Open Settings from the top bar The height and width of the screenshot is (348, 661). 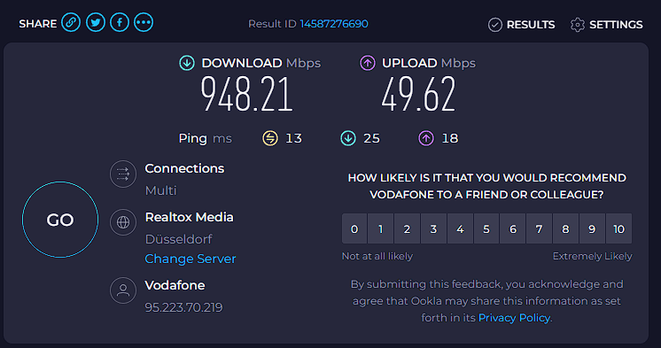(x=607, y=25)
